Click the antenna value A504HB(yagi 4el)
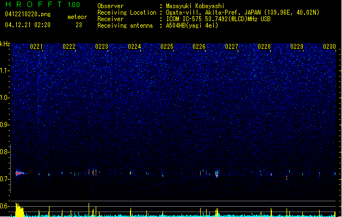This screenshot has height=217, width=342. [x=192, y=25]
